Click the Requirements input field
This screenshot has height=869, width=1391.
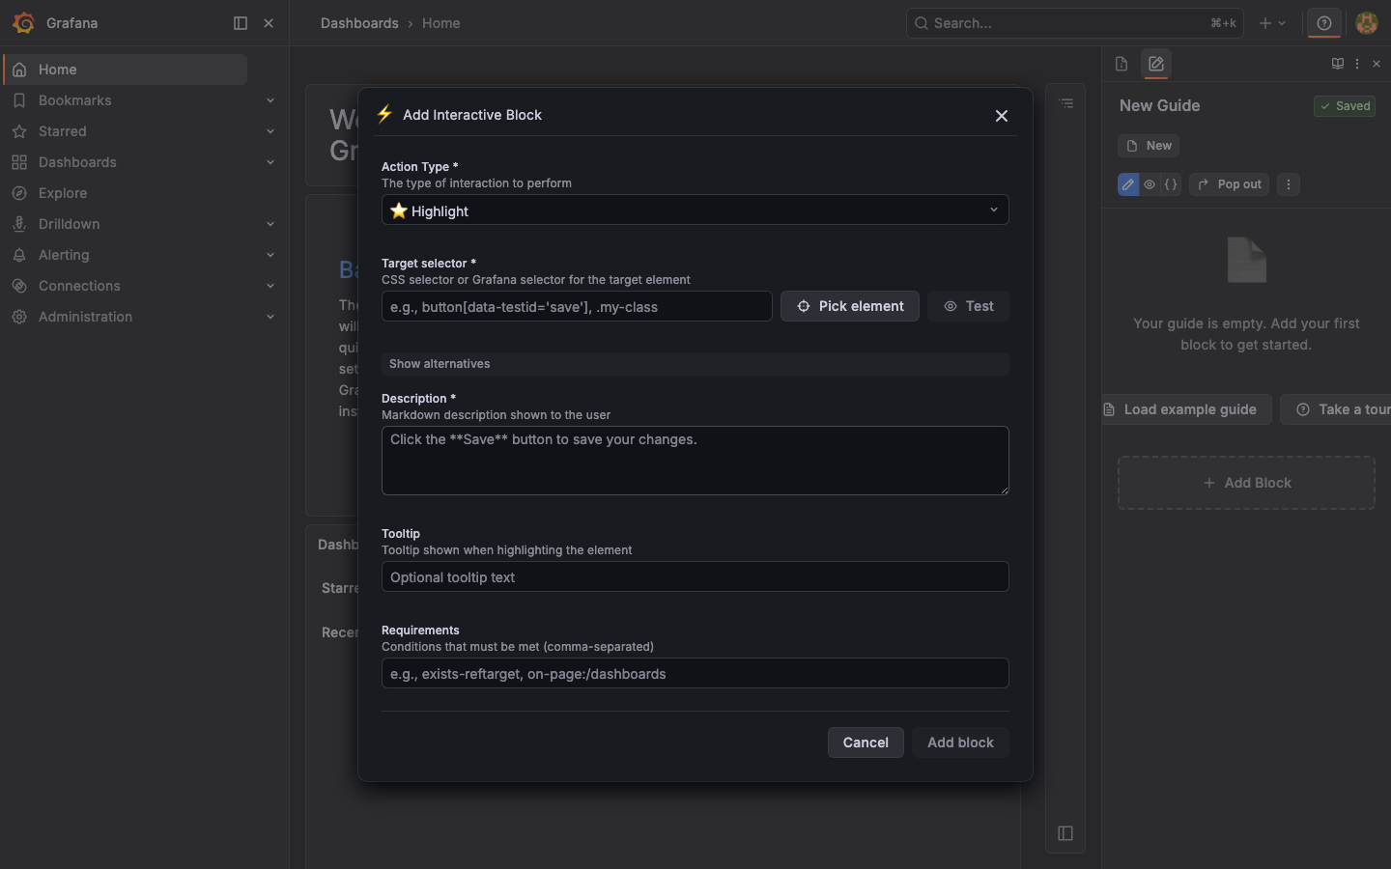[695, 673]
